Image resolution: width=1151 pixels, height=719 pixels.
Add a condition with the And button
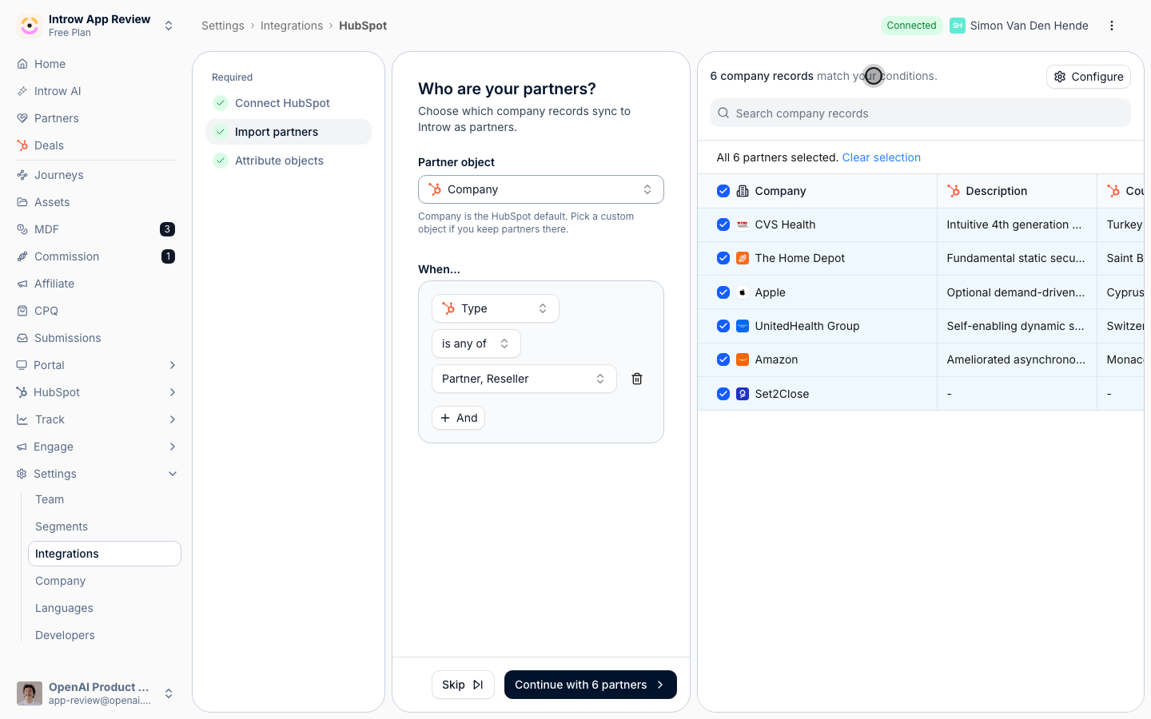(x=459, y=418)
